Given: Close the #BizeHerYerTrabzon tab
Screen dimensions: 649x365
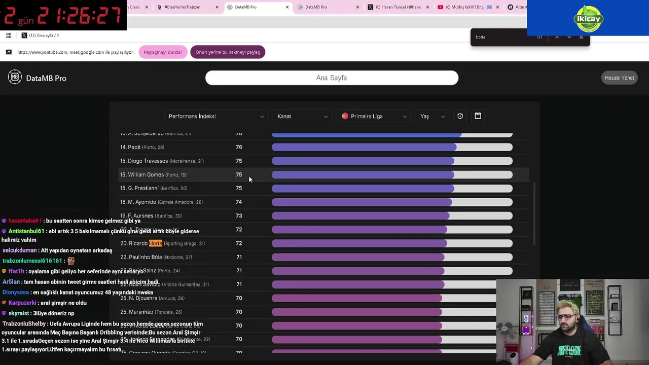Looking at the screenshot, I should (217, 7).
